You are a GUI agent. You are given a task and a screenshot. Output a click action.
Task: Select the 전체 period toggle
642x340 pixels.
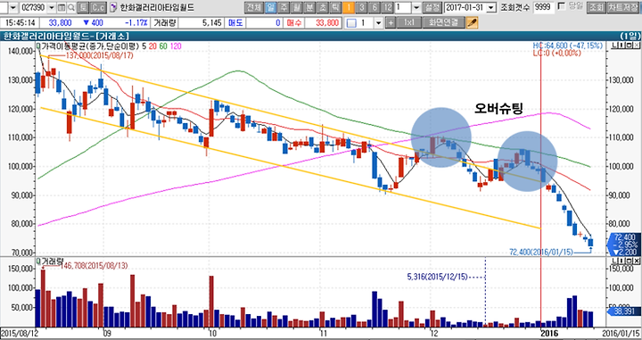click(x=254, y=8)
